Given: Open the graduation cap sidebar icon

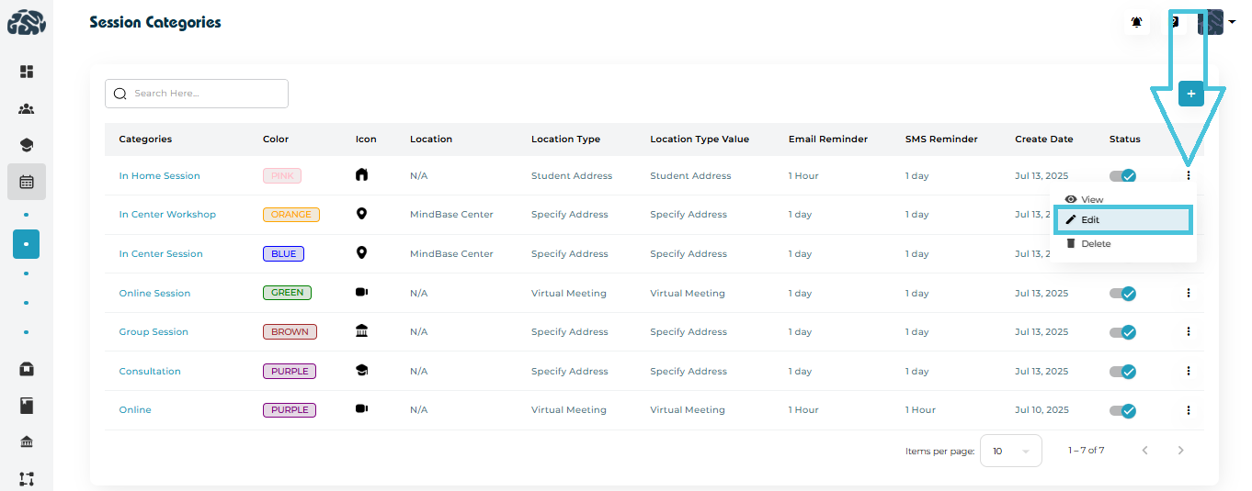Looking at the screenshot, I should point(27,145).
